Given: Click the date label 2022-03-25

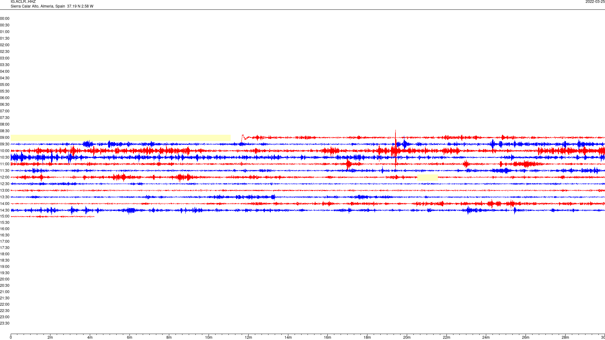Looking at the screenshot, I should coord(595,2).
